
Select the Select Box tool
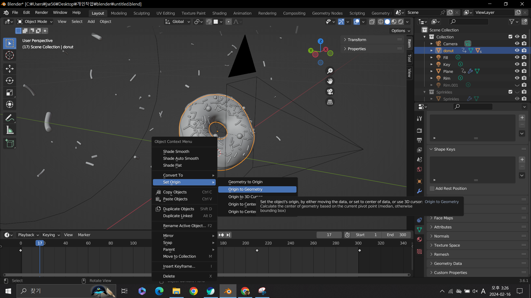pos(10,43)
